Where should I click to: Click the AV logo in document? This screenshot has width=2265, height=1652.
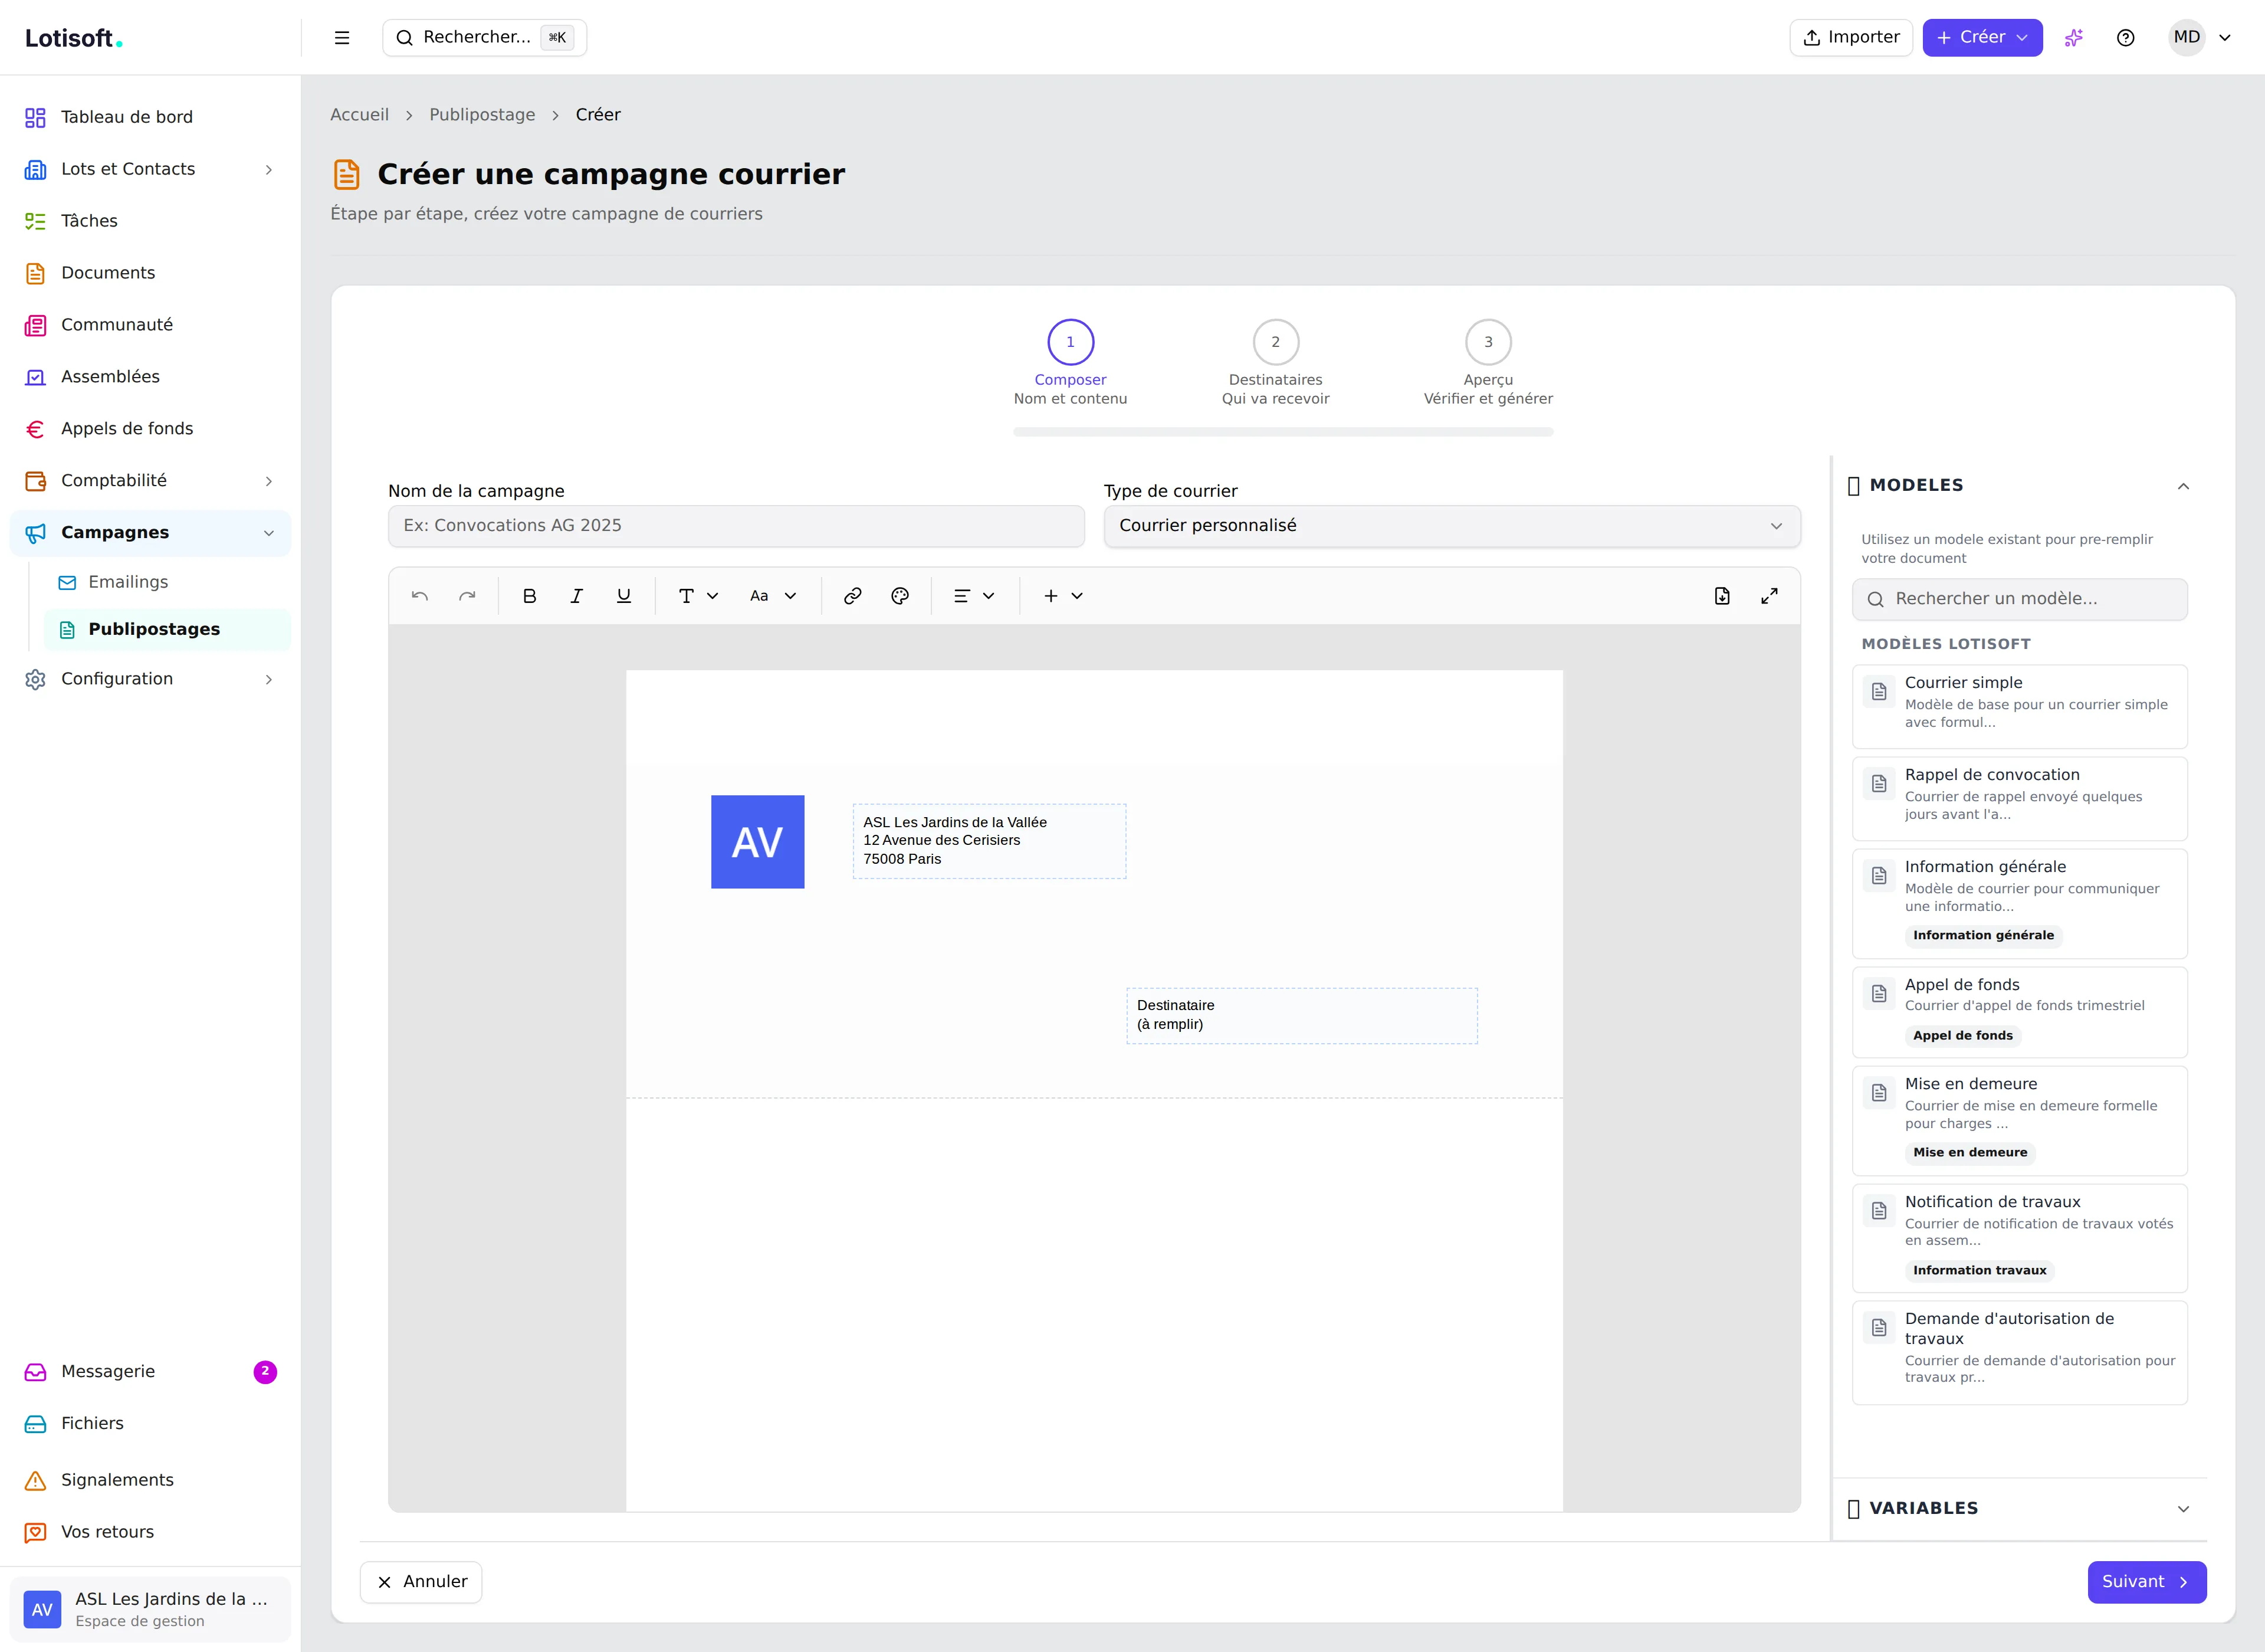758,842
